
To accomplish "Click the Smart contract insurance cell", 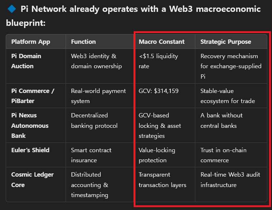I will pyautogui.click(x=91, y=155).
